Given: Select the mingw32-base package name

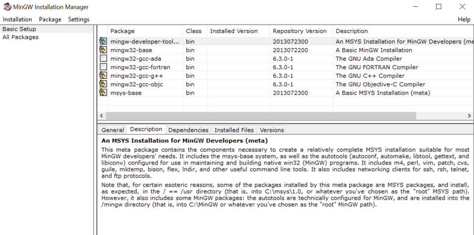Looking at the screenshot, I should (131, 50).
